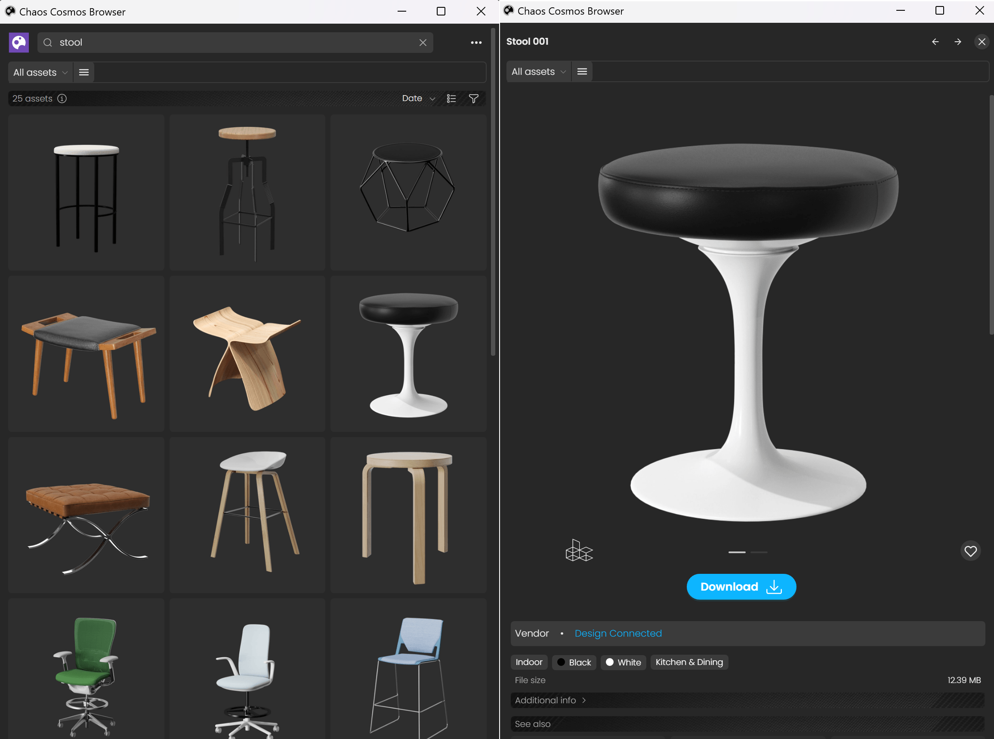Add Stool 001 to favorites

(970, 551)
